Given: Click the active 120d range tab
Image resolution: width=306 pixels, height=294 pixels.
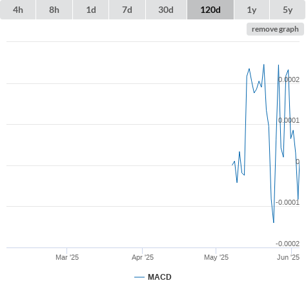Looking at the screenshot, I should 210,10.
